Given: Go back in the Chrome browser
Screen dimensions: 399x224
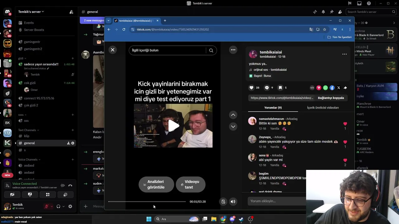Looking at the screenshot, I should point(109,29).
